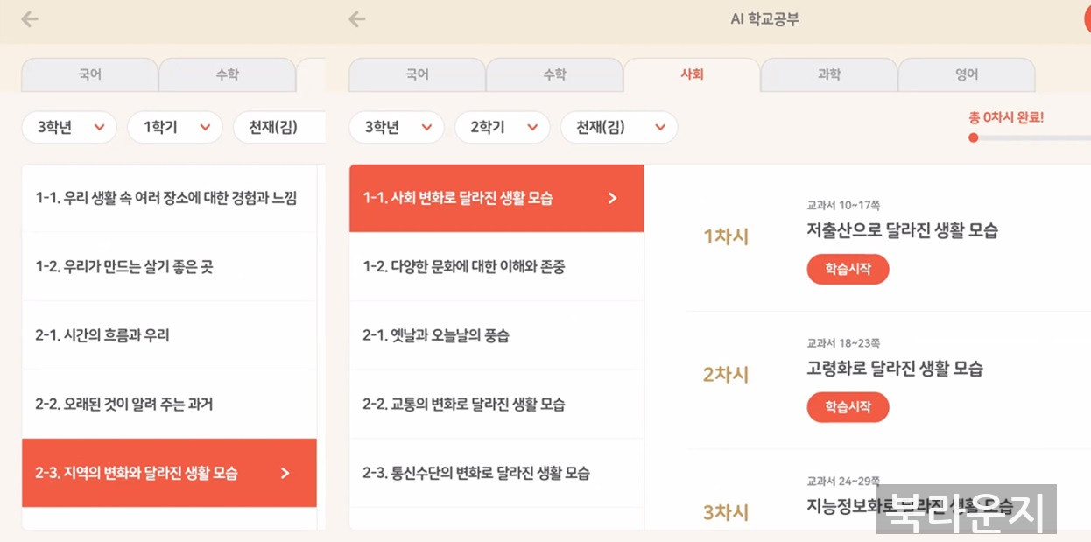Screen dimensions: 1091x542
Task: Click the progress bar start dot under 총 0차시 완료
Action: click(973, 137)
